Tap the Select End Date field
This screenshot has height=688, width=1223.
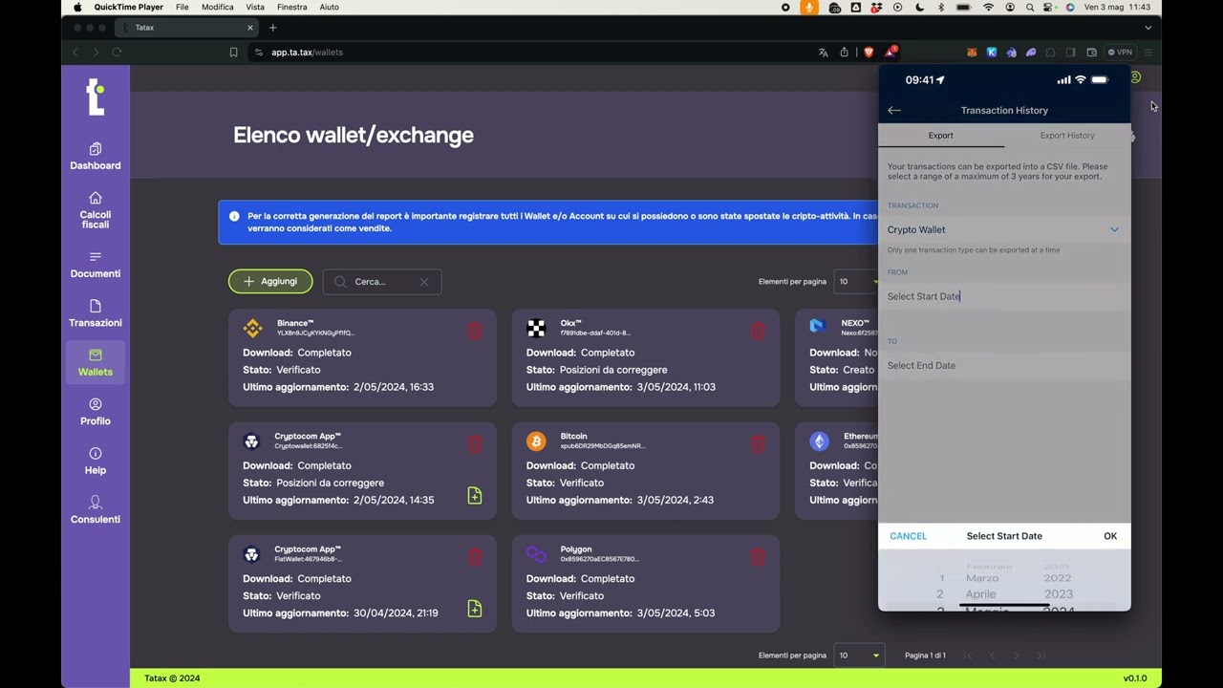pos(1004,366)
